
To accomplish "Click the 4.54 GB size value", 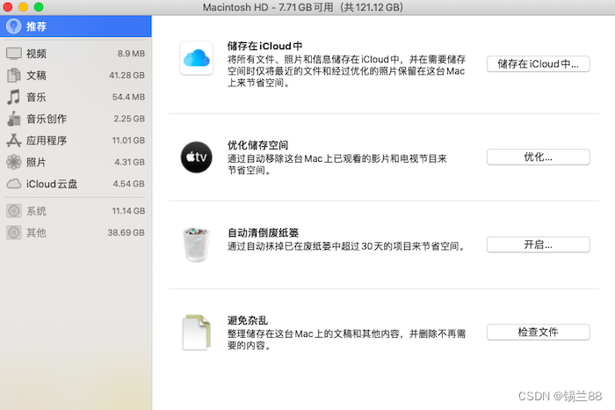I will pyautogui.click(x=128, y=183).
